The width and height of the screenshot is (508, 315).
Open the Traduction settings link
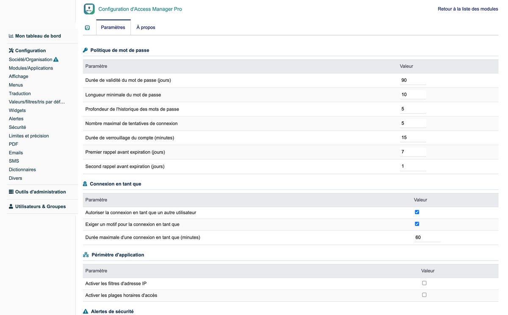[20, 93]
